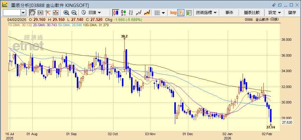
Task: Open the 技術指標 menu
Action: (207, 13)
